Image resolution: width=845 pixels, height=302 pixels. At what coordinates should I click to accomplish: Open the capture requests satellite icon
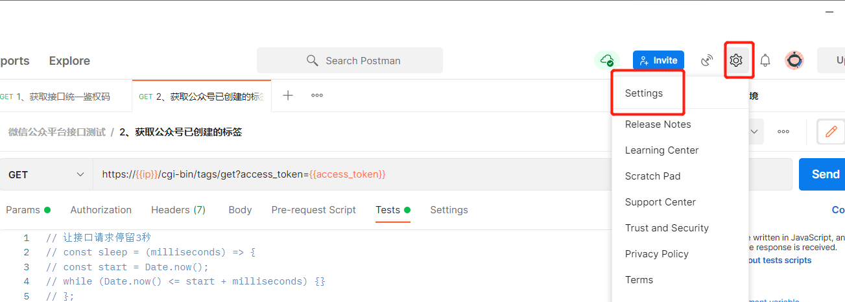707,60
